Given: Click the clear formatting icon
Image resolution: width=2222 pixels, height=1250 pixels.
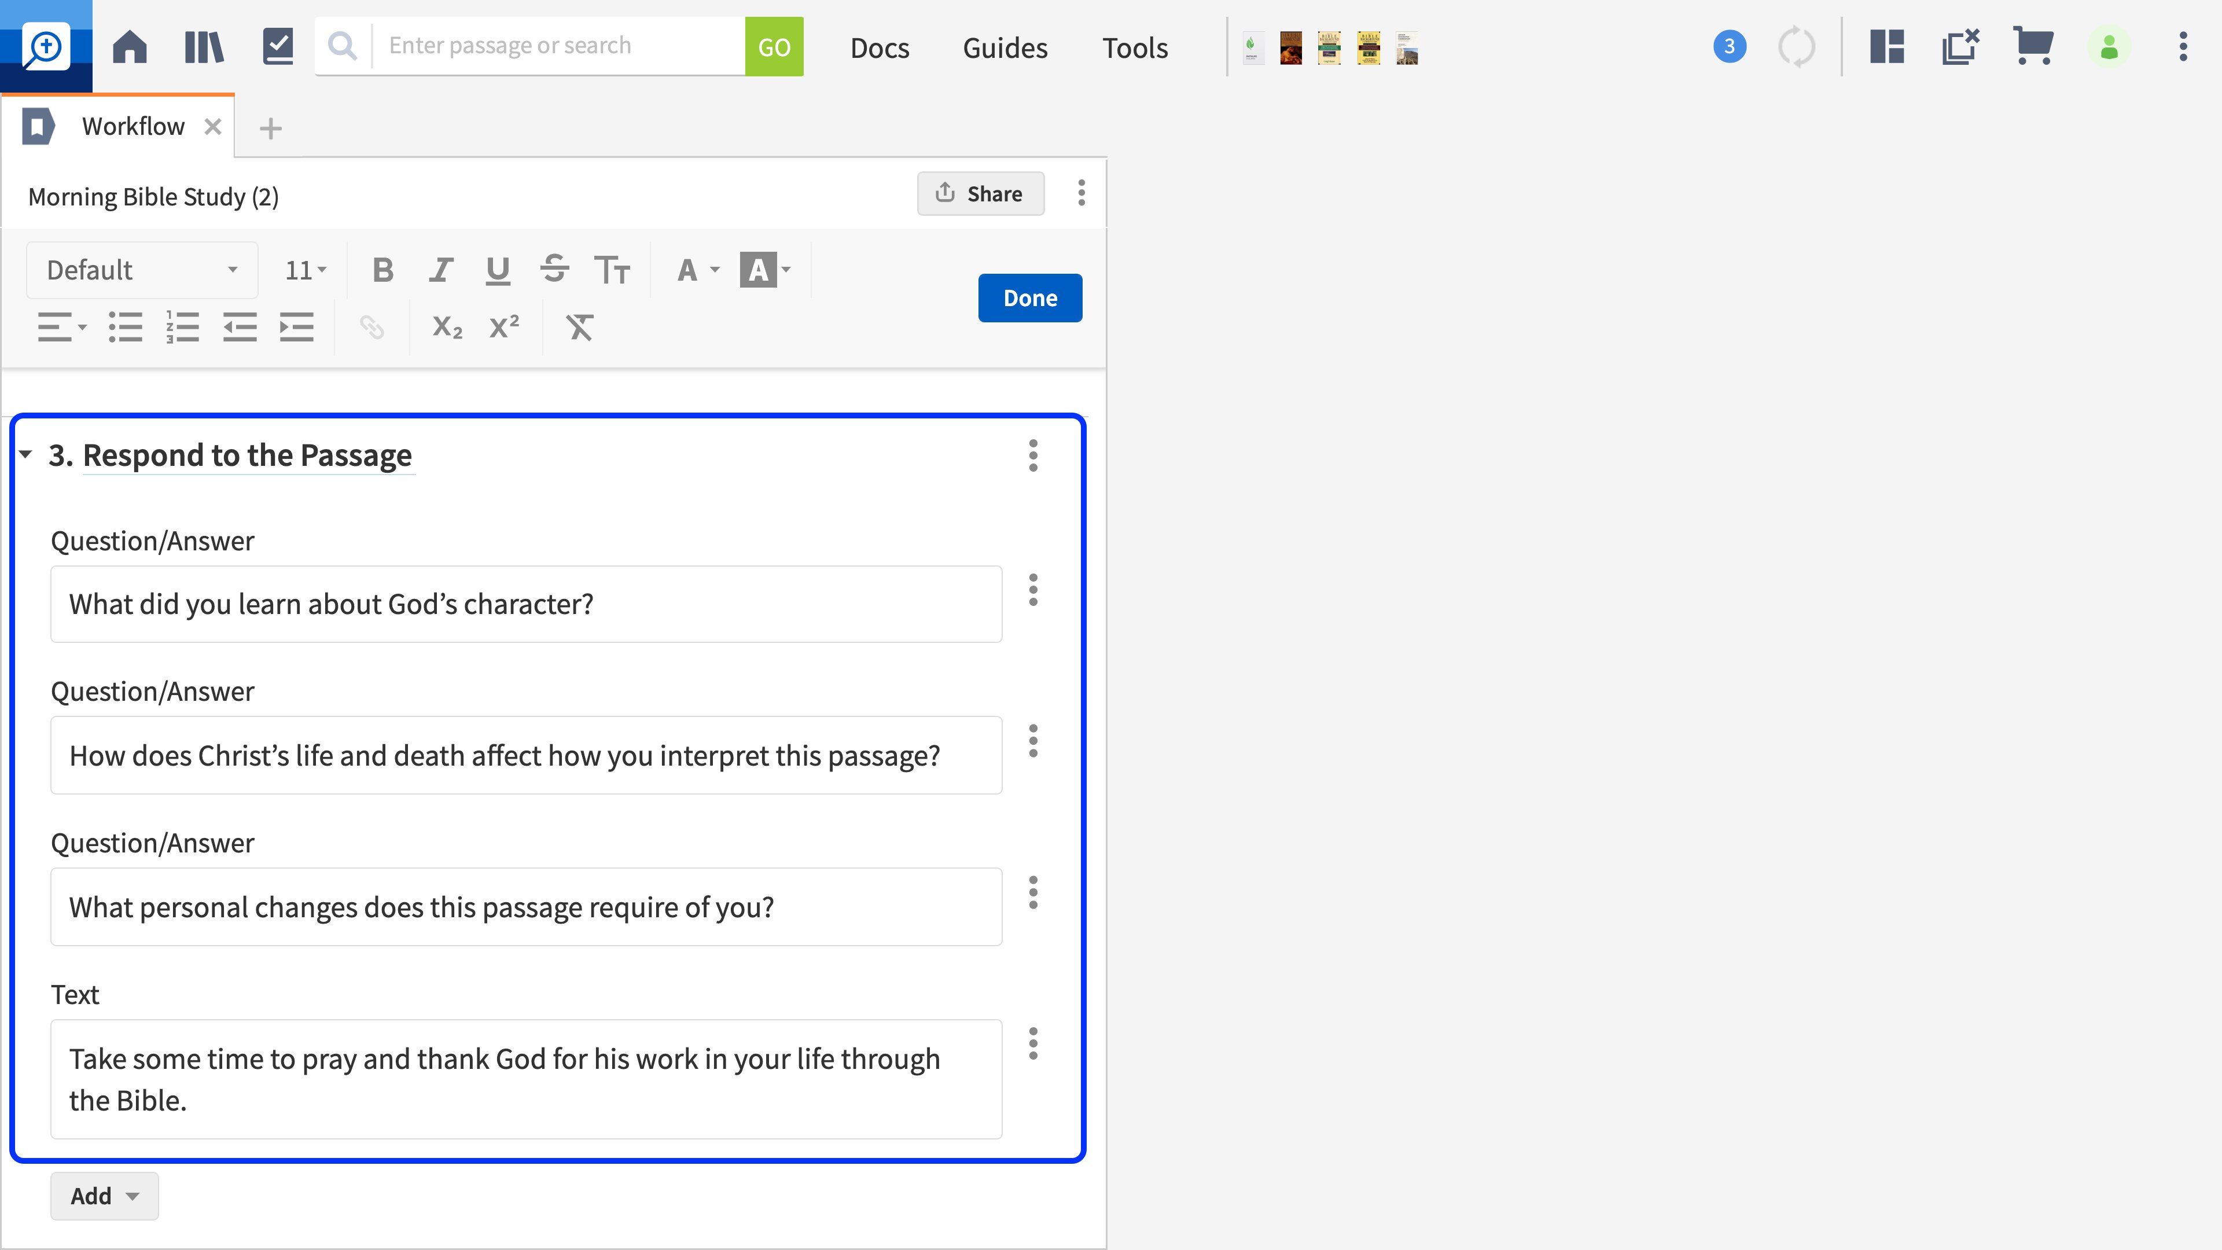Looking at the screenshot, I should 579,327.
